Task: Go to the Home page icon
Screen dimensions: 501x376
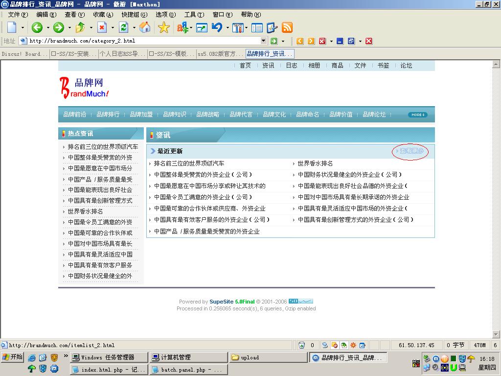Action: pos(144,27)
